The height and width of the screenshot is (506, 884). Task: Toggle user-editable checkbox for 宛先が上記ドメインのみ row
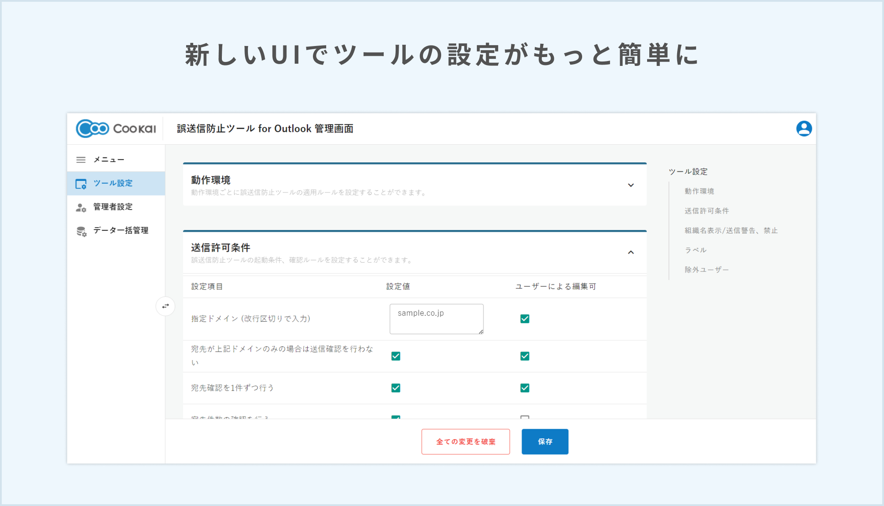(x=525, y=356)
